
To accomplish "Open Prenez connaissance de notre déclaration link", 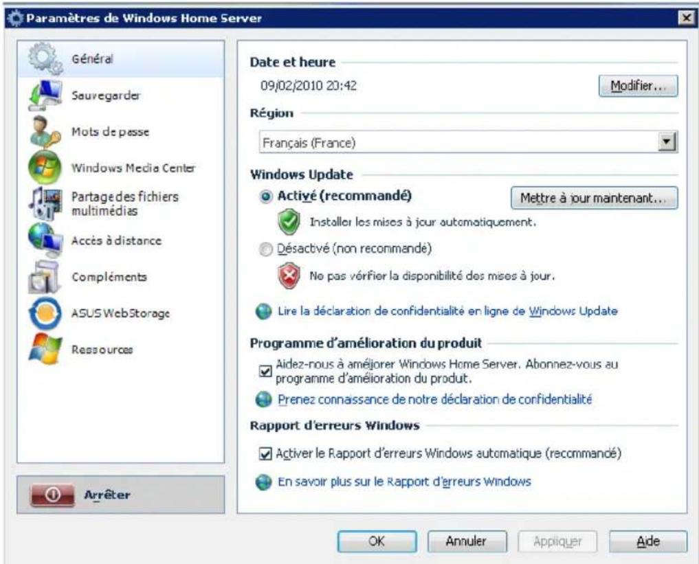I will coord(434,399).
